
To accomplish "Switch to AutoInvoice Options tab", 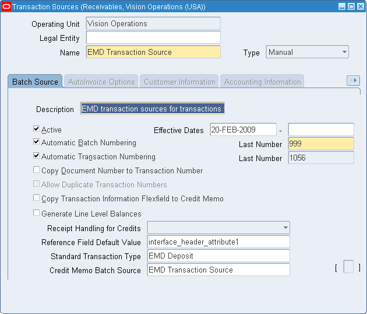I will (x=101, y=82).
